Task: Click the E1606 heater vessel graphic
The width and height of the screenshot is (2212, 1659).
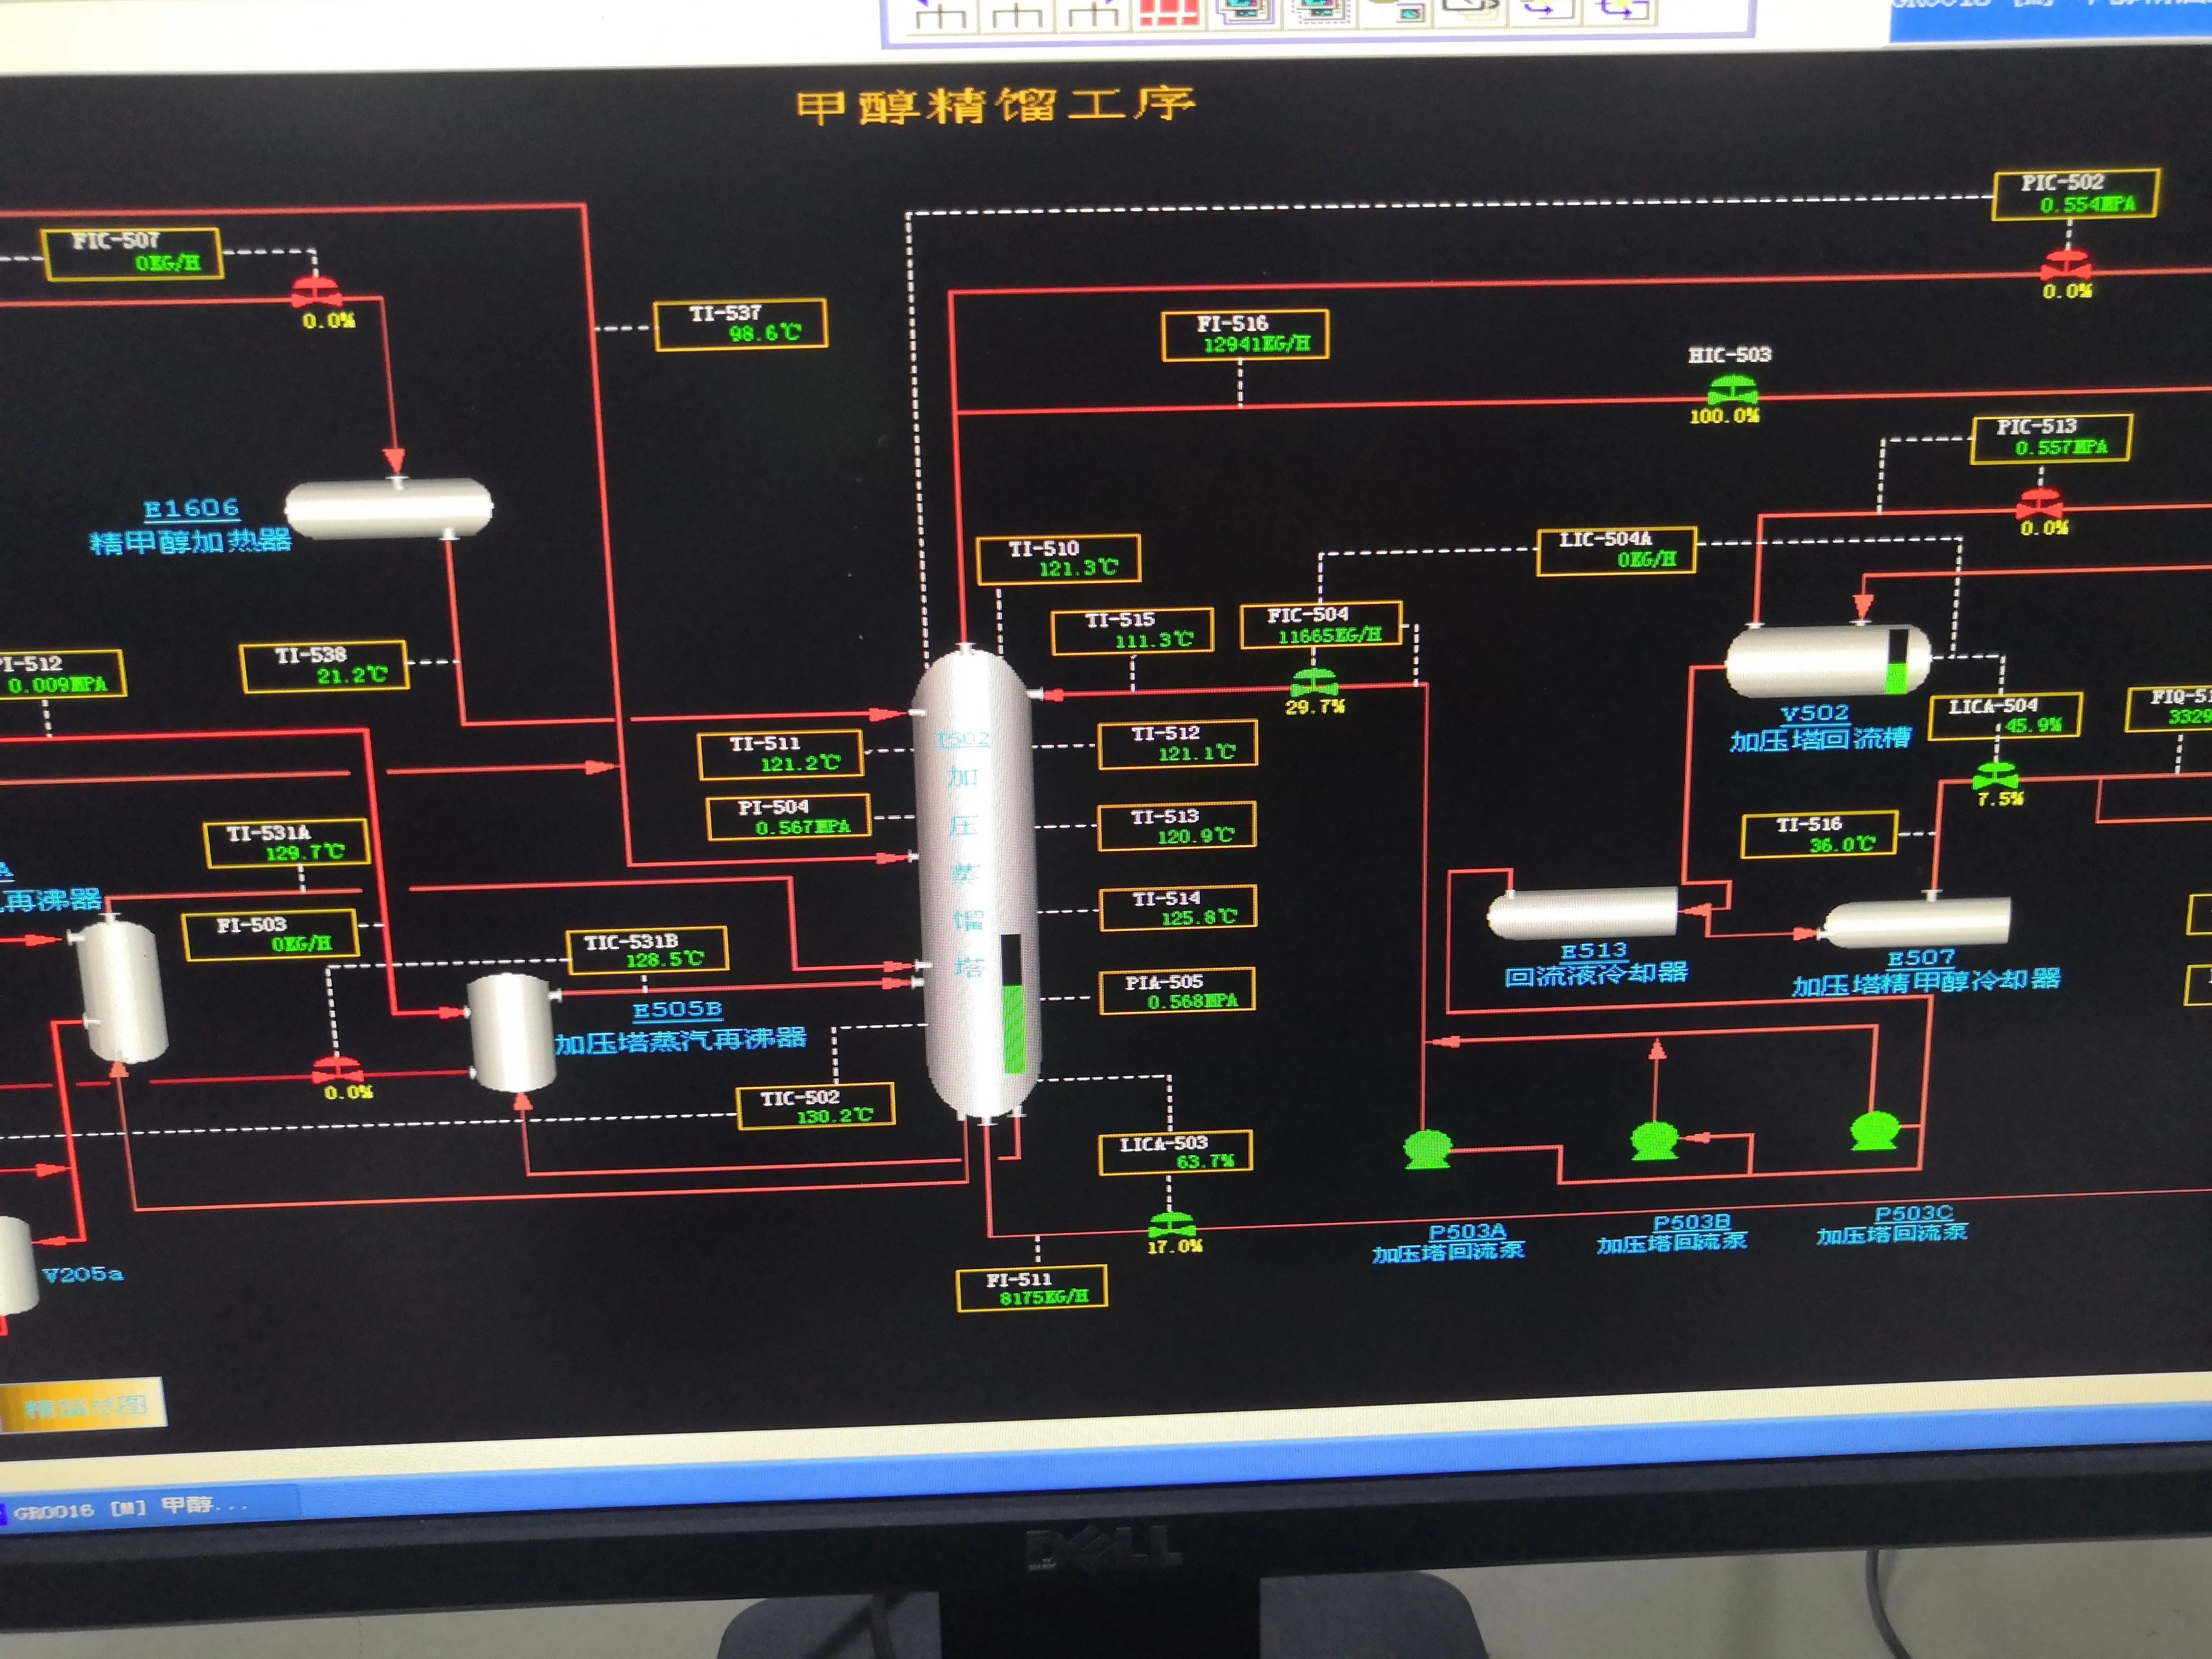Action: pyautogui.click(x=389, y=508)
